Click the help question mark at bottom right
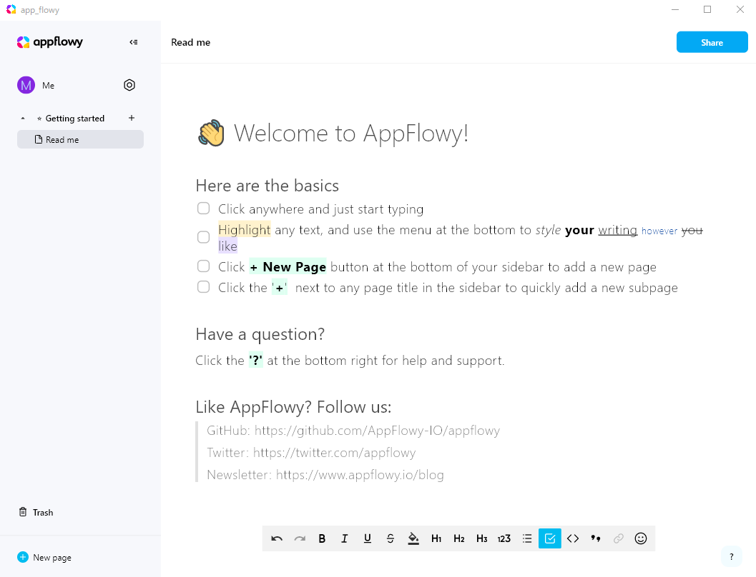The image size is (756, 577). coord(731,556)
